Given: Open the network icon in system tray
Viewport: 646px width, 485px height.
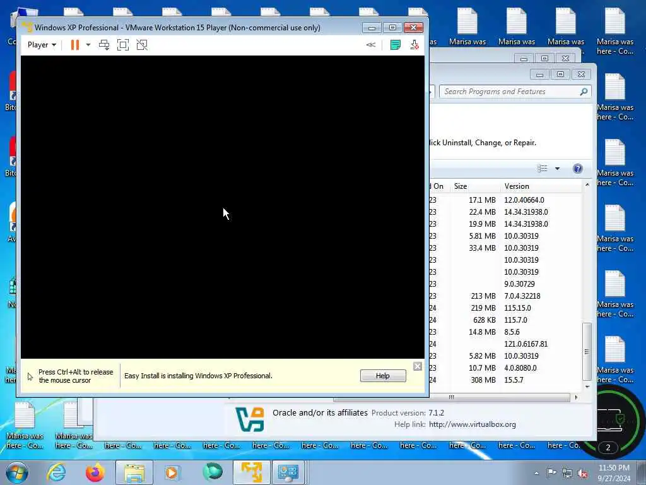Looking at the screenshot, I should point(567,473).
